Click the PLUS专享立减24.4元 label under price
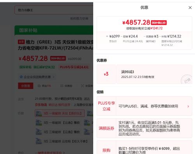This screenshot has width=195, height=154. coord(74,67)
